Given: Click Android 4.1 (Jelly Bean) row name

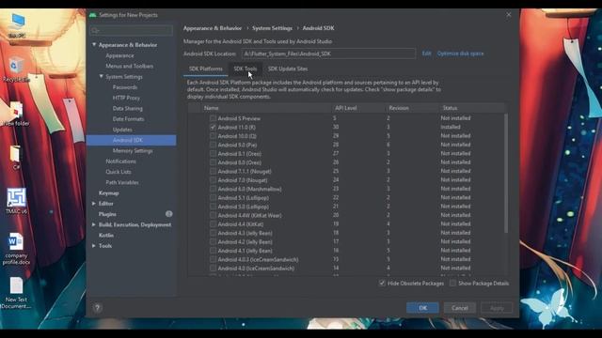Looking at the screenshot, I should (x=245, y=251).
